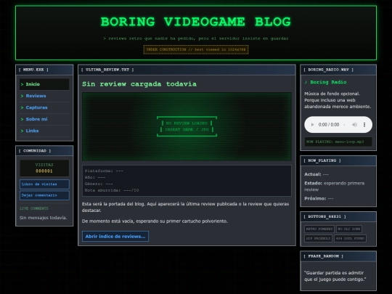This screenshot has height=294, width=392.
Task: Go to Inicio in the menu
Action: tap(44, 84)
